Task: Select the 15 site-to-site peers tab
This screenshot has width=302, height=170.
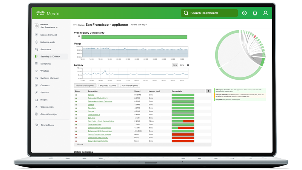Action: tap(85, 85)
